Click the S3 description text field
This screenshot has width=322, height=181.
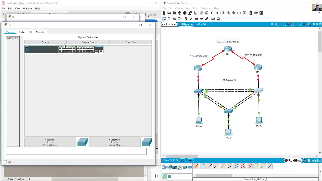pyautogui.click(x=76, y=151)
